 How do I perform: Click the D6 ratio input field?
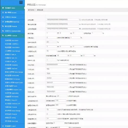57,91
